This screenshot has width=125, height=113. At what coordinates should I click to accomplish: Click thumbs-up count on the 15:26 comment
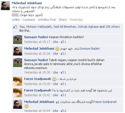point(63,54)
